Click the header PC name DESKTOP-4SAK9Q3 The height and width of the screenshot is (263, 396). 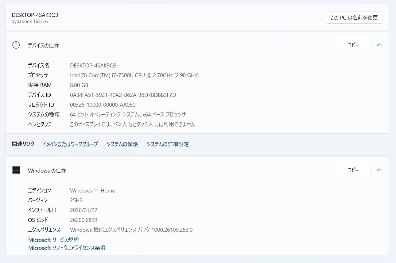(35, 15)
